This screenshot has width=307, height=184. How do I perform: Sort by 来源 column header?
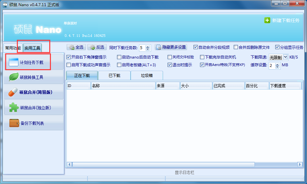point(168,86)
